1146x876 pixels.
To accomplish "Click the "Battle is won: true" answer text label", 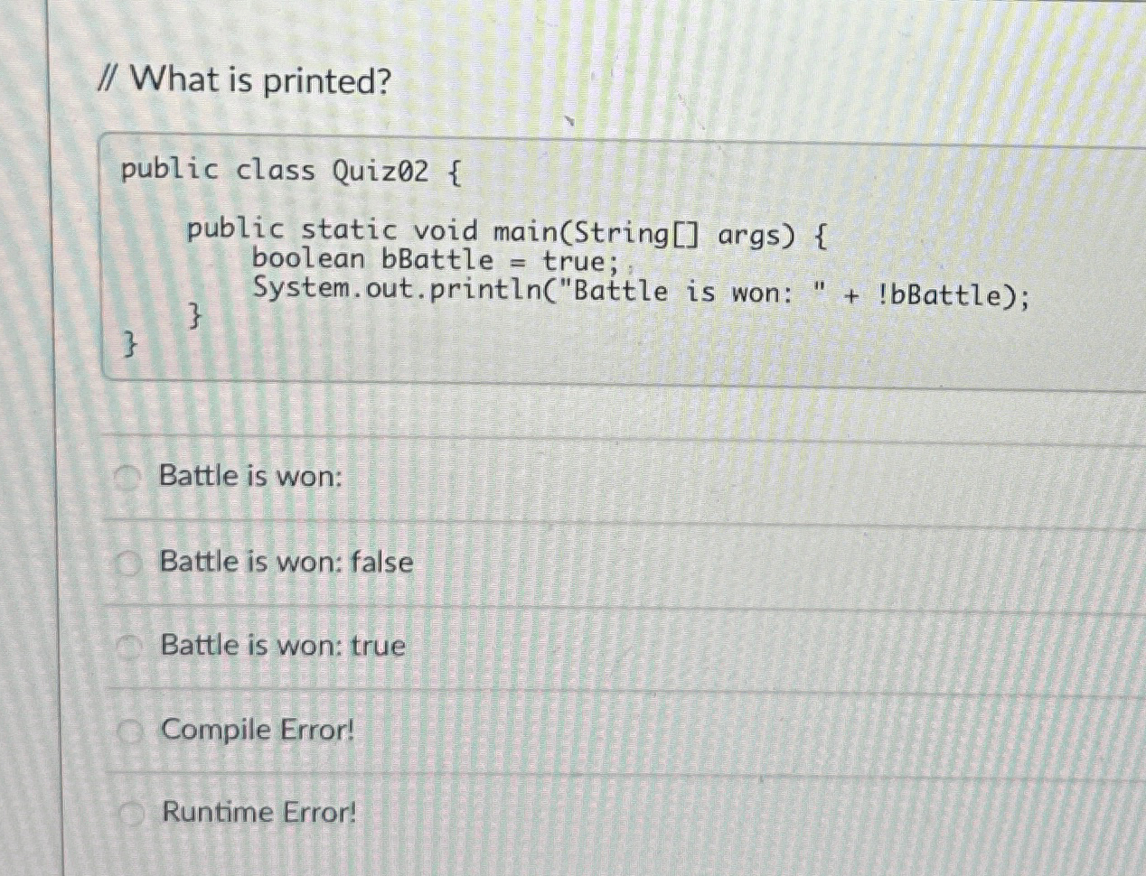I will click(281, 645).
